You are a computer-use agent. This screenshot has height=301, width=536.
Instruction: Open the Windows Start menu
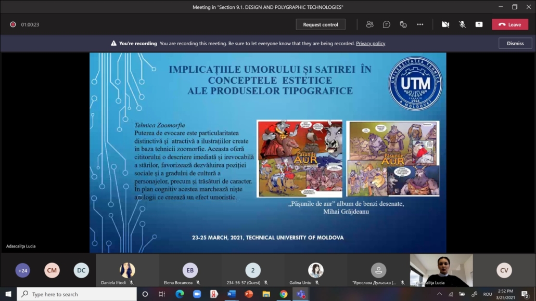click(x=8, y=294)
